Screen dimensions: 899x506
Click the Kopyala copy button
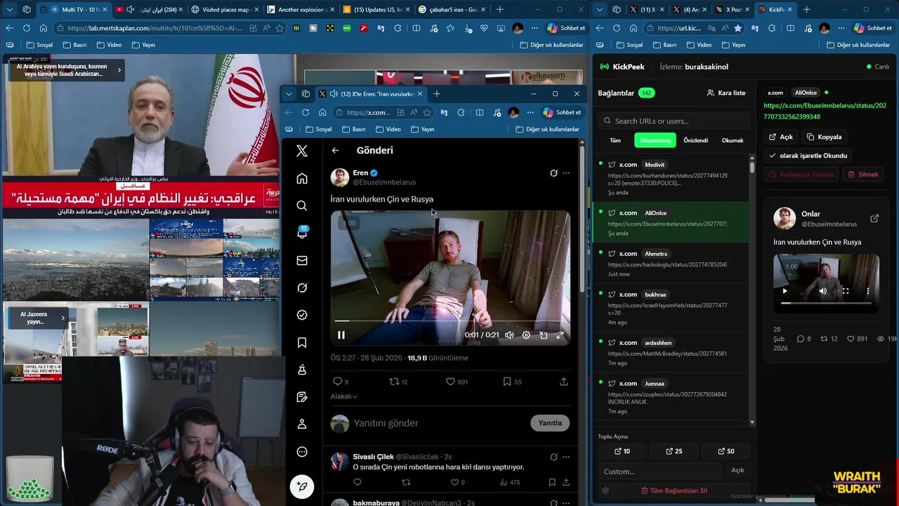pos(824,137)
